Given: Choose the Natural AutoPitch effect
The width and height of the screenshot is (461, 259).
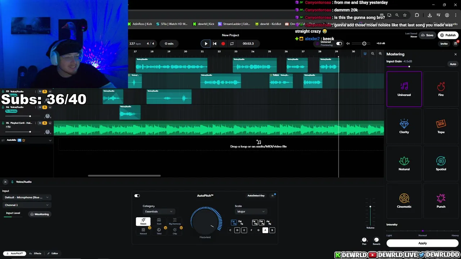Looking at the screenshot, I should pyautogui.click(x=143, y=231).
